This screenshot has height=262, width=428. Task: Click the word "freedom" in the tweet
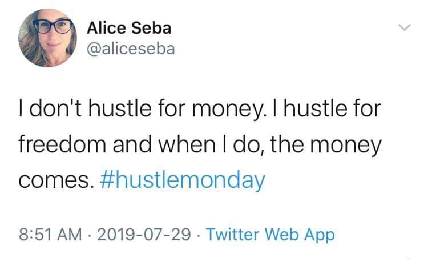(x=62, y=144)
